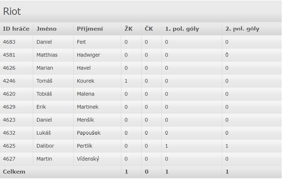Select the 1. pol. góly header
Viewport: 282px width, 179px height.
(x=182, y=29)
